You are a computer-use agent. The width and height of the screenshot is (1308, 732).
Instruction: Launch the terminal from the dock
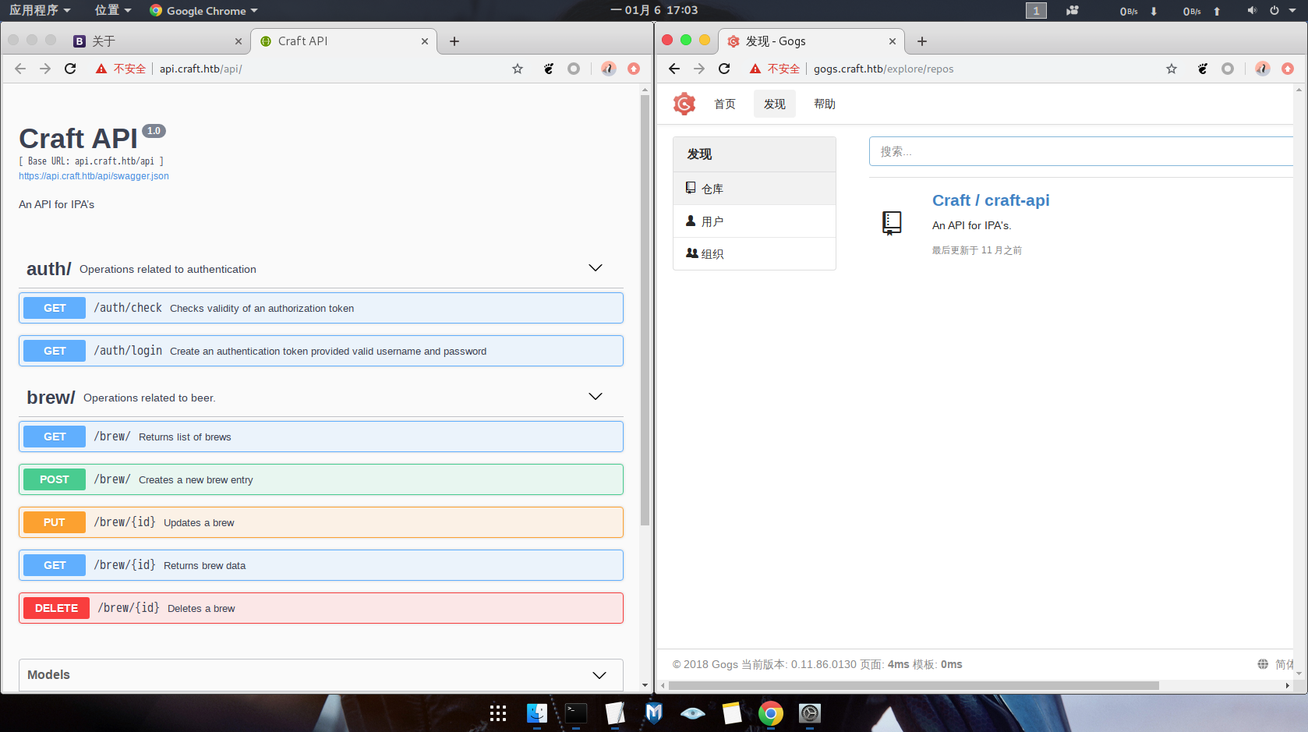(x=576, y=713)
